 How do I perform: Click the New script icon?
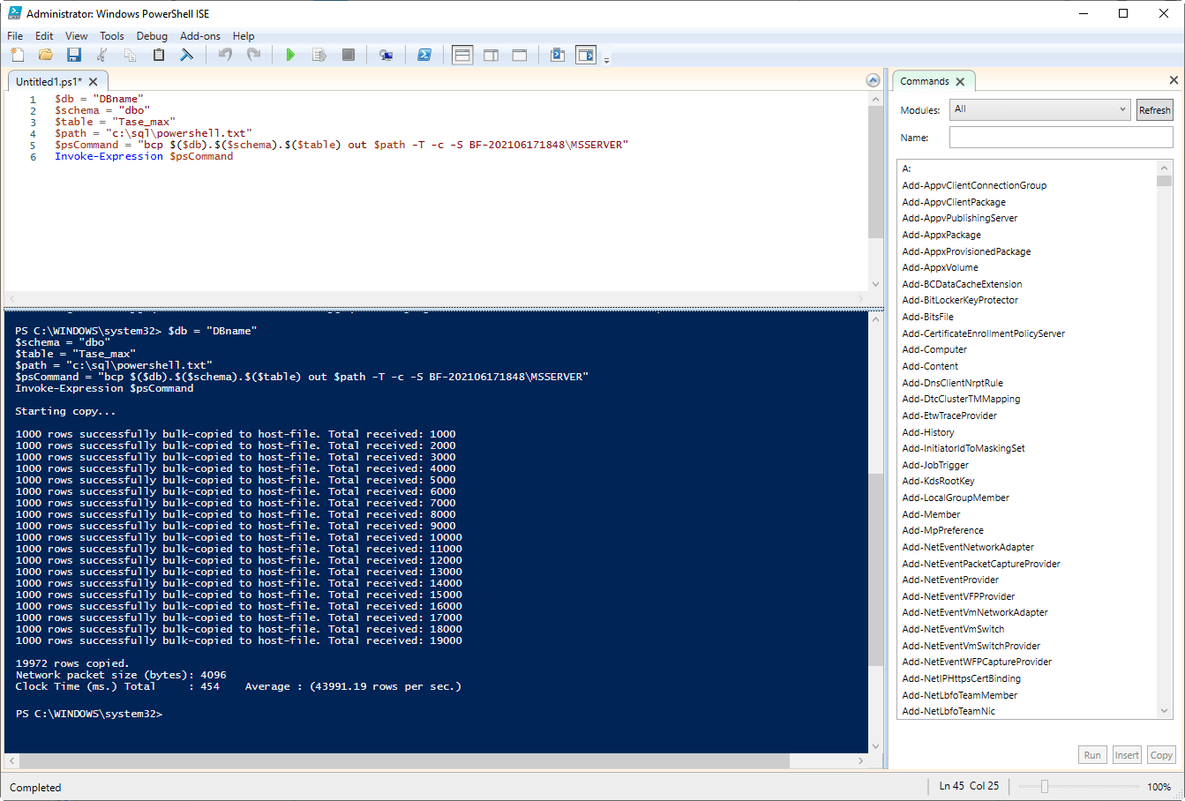click(x=18, y=55)
